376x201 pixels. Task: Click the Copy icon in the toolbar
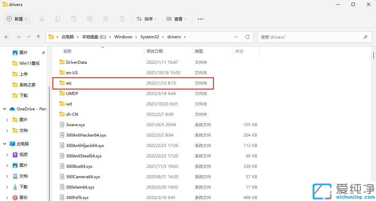point(58,19)
